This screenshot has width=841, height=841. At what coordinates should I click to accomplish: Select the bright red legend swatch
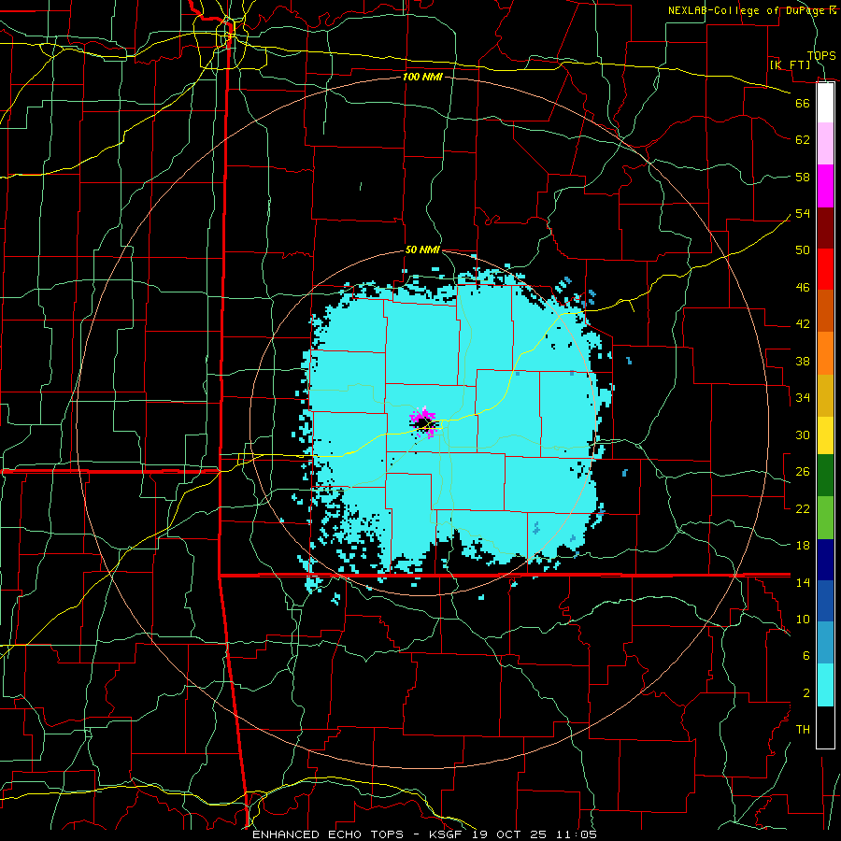coord(825,269)
